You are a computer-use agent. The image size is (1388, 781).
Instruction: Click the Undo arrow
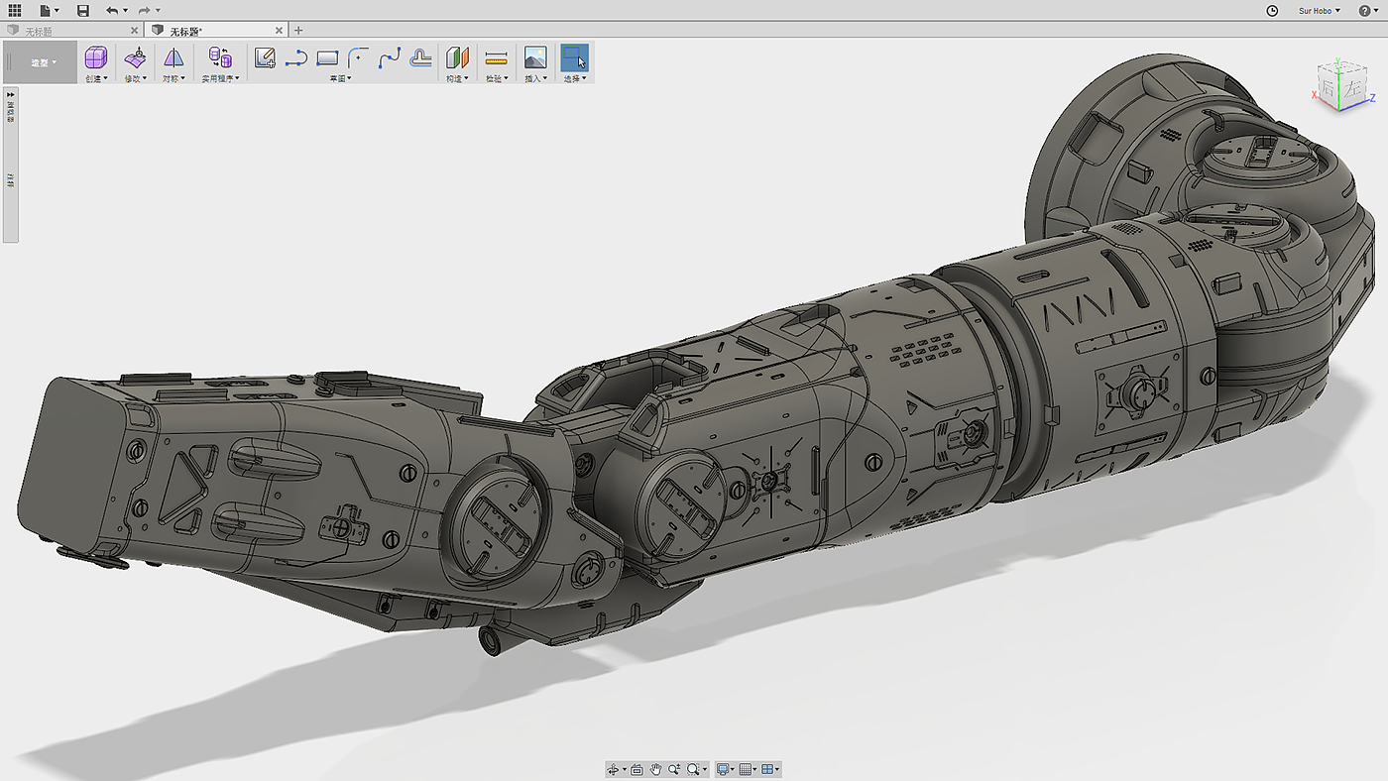point(111,10)
